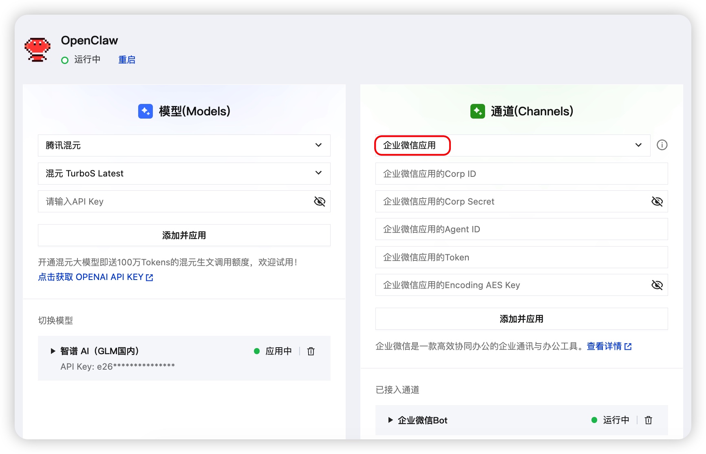Toggle visibility of the Encoding AES Key field
706x454 pixels.
[x=657, y=285]
